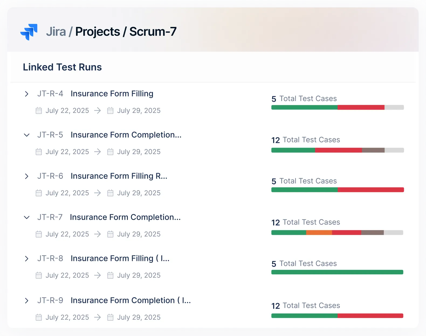Screen dimensions: 426x336
Task: Open the Projects breadcrumb
Action: [x=97, y=31]
